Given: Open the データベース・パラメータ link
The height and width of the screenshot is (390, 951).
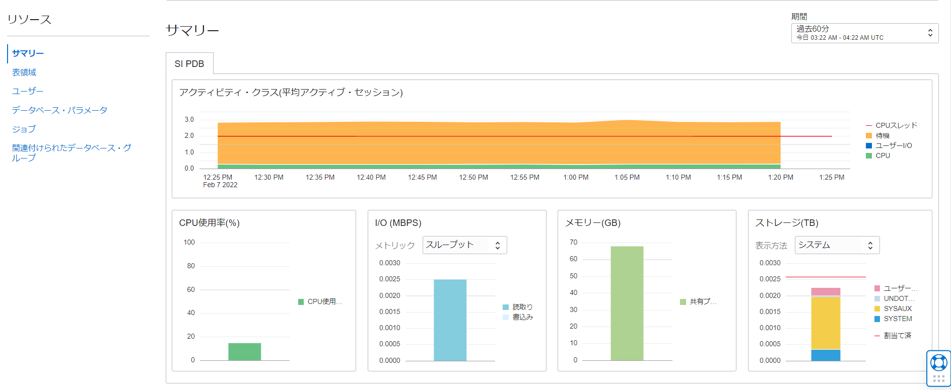Looking at the screenshot, I should point(59,110).
